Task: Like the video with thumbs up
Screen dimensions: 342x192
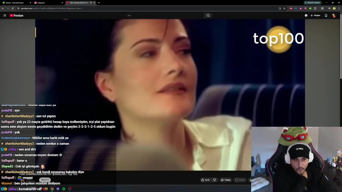Action: pos(203,180)
